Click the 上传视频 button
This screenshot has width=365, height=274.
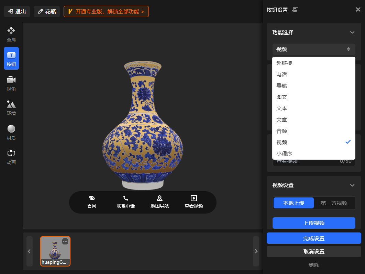tap(313, 223)
